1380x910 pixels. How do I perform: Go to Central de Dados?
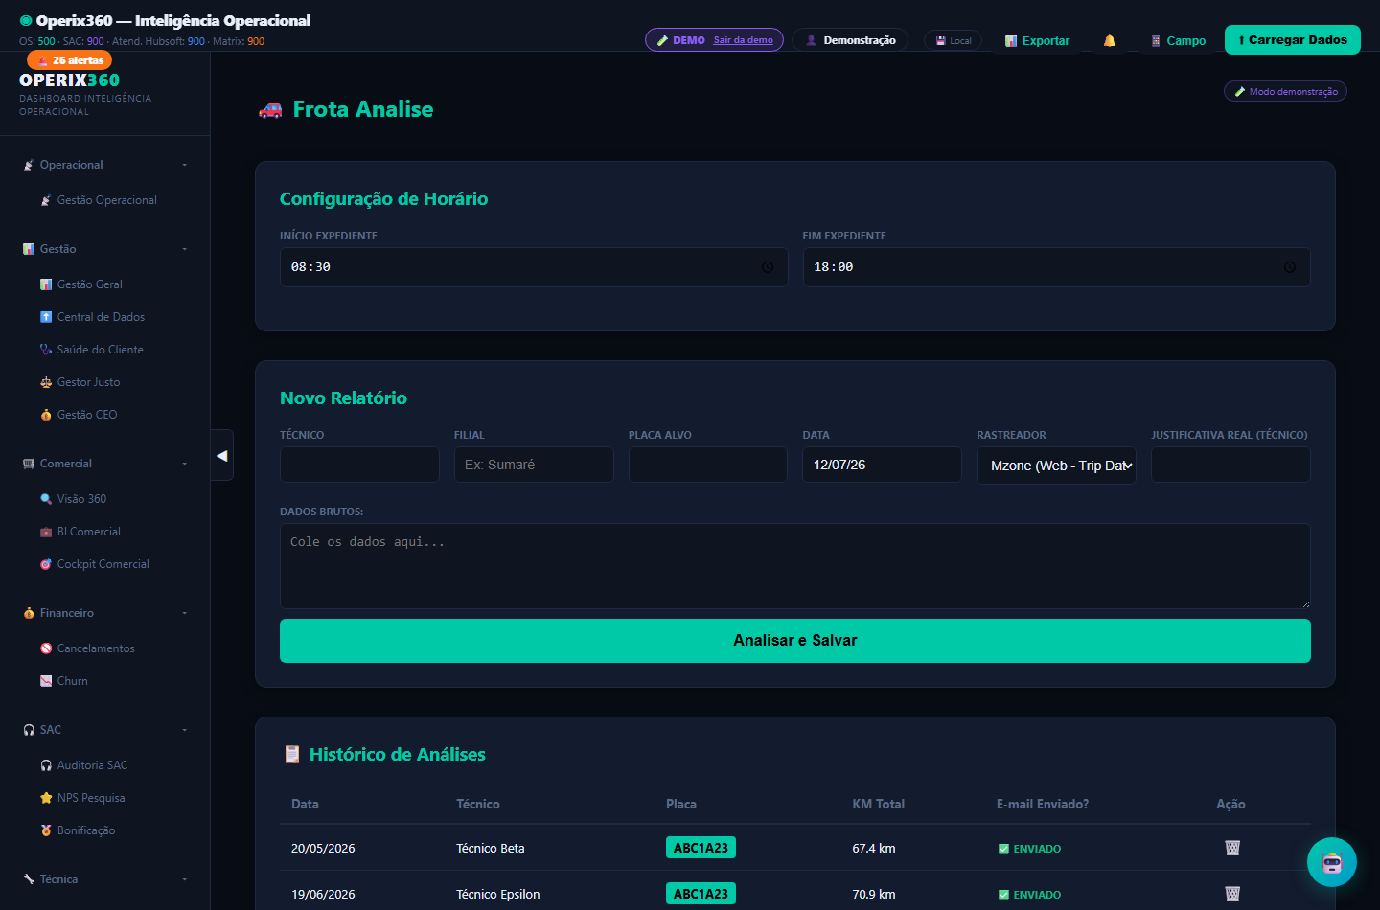pos(101,317)
